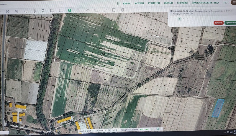Select the highlighted blue parcel on map
Image resolution: width=236 pixels, height=136 pixels.
[x=218, y=108]
